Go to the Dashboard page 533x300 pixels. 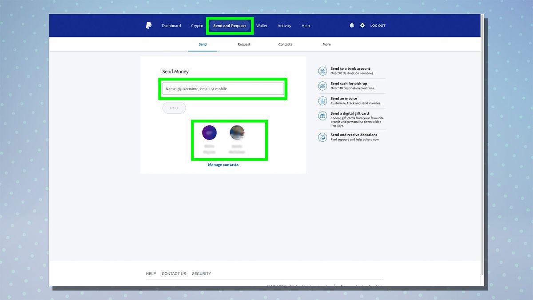(171, 25)
